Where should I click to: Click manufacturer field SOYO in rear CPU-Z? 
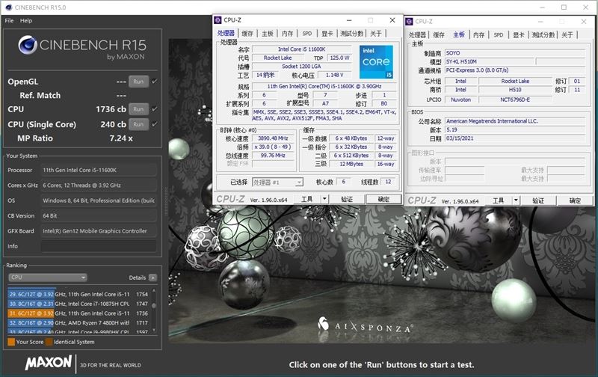[x=515, y=53]
